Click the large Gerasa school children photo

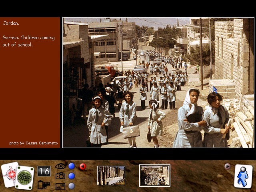pyautogui.click(x=158, y=83)
